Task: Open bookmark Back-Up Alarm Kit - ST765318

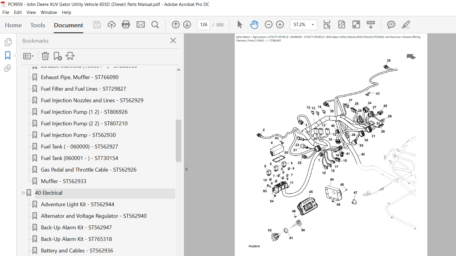Action: (x=76, y=239)
